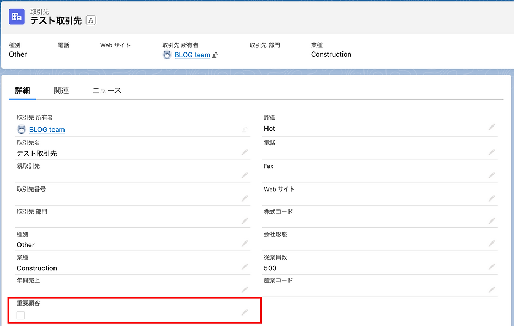
Task: Click the 取引先番号 field label
Action: coord(31,189)
